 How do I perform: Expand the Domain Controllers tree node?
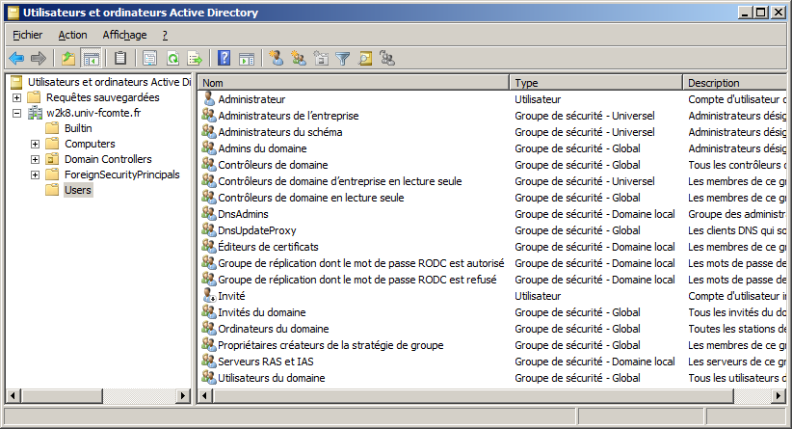pyautogui.click(x=36, y=159)
